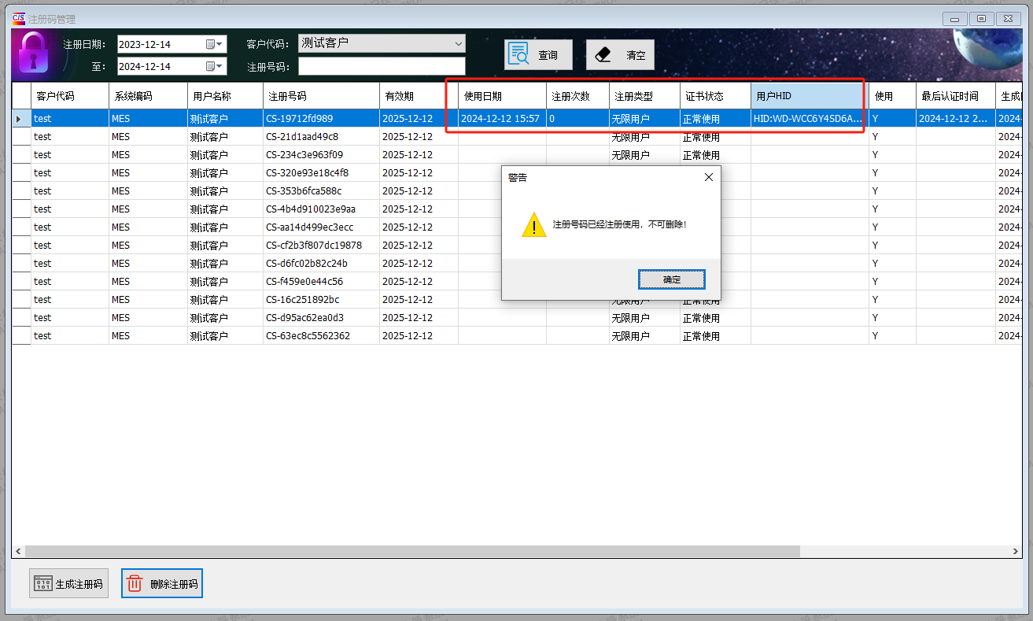The height and width of the screenshot is (621, 1033).
Task: Click the 查询 search button
Action: point(538,55)
